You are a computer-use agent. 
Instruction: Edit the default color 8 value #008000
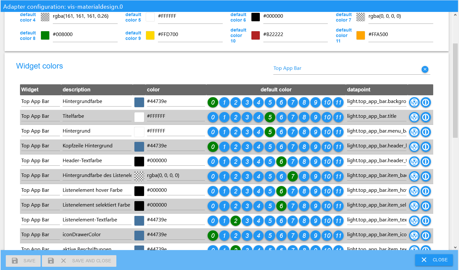85,35
